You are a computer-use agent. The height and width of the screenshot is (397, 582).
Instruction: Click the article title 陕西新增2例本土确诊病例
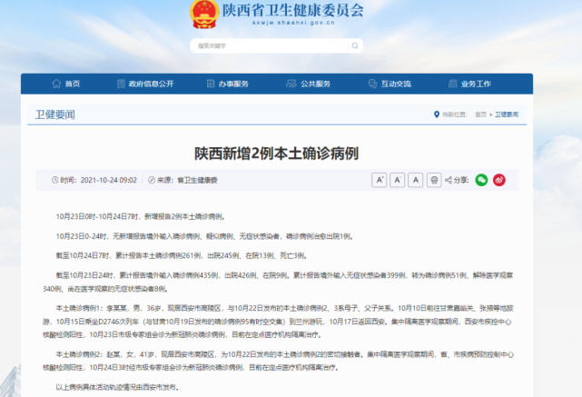coord(277,154)
